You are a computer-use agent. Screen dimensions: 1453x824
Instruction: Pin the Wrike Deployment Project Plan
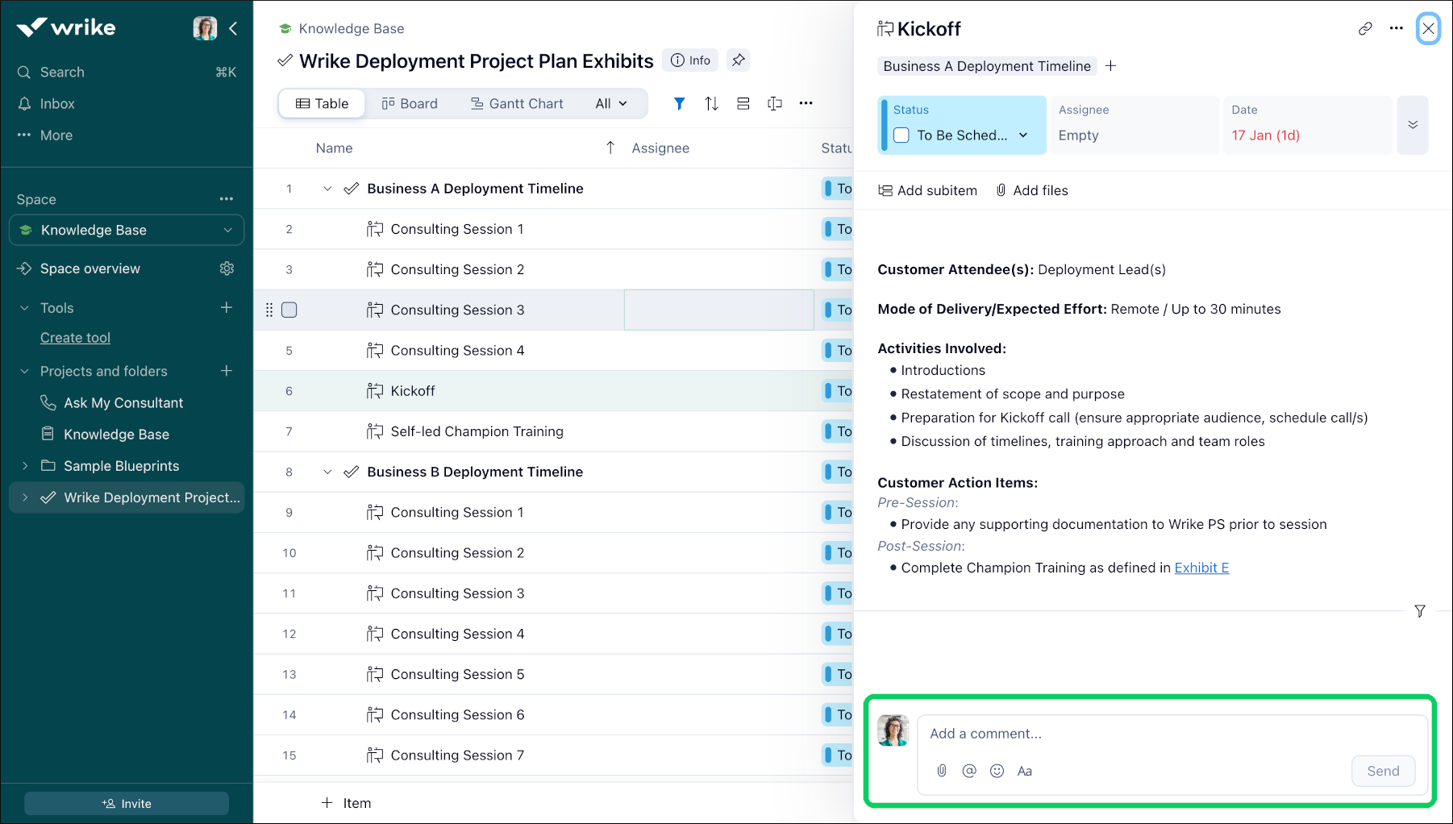[738, 60]
